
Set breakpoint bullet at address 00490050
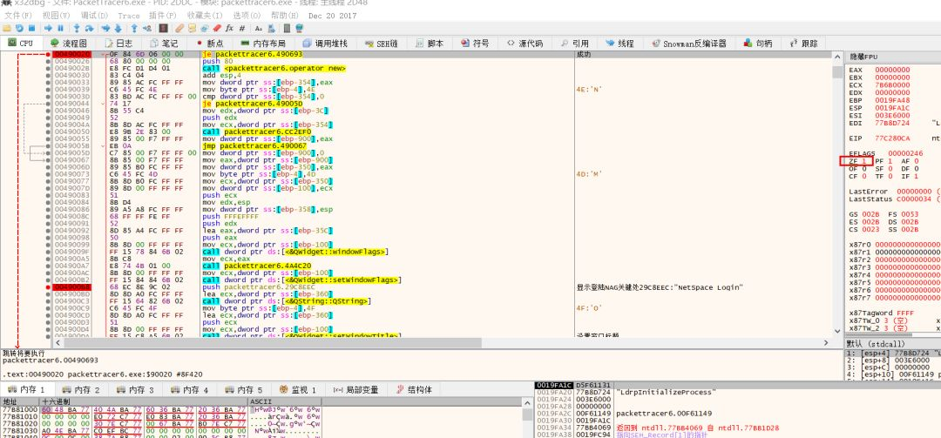click(x=48, y=131)
